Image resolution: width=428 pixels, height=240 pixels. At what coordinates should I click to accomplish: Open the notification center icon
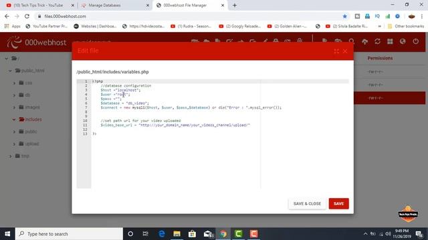click(x=419, y=234)
